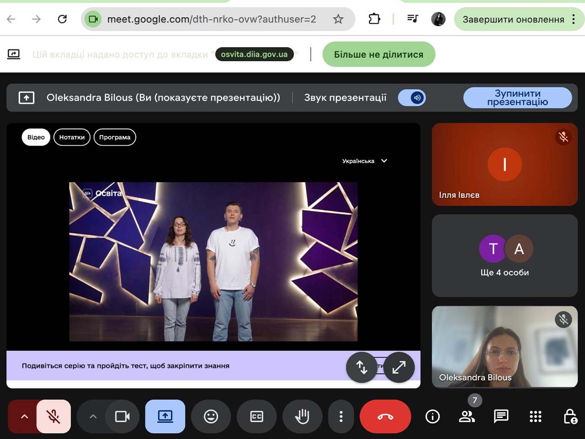
Task: Click Більше не ділитися button
Action: pos(378,54)
